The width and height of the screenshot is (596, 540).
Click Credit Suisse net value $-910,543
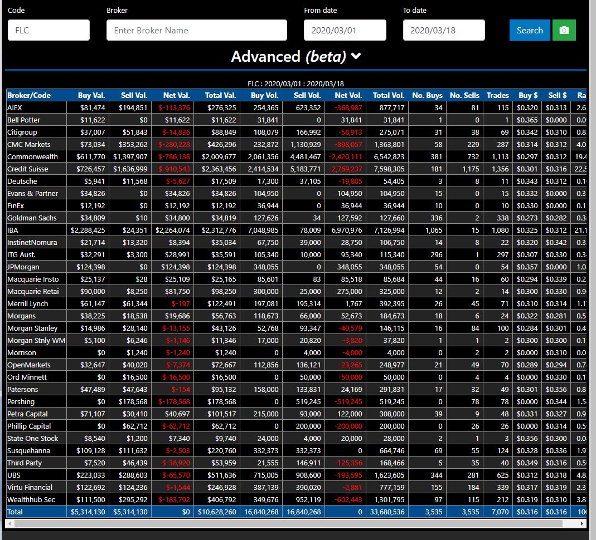pyautogui.click(x=174, y=169)
